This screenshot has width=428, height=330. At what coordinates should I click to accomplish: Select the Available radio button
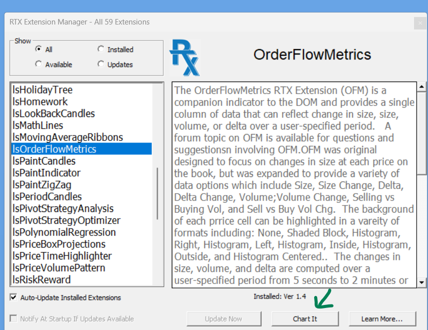point(38,64)
